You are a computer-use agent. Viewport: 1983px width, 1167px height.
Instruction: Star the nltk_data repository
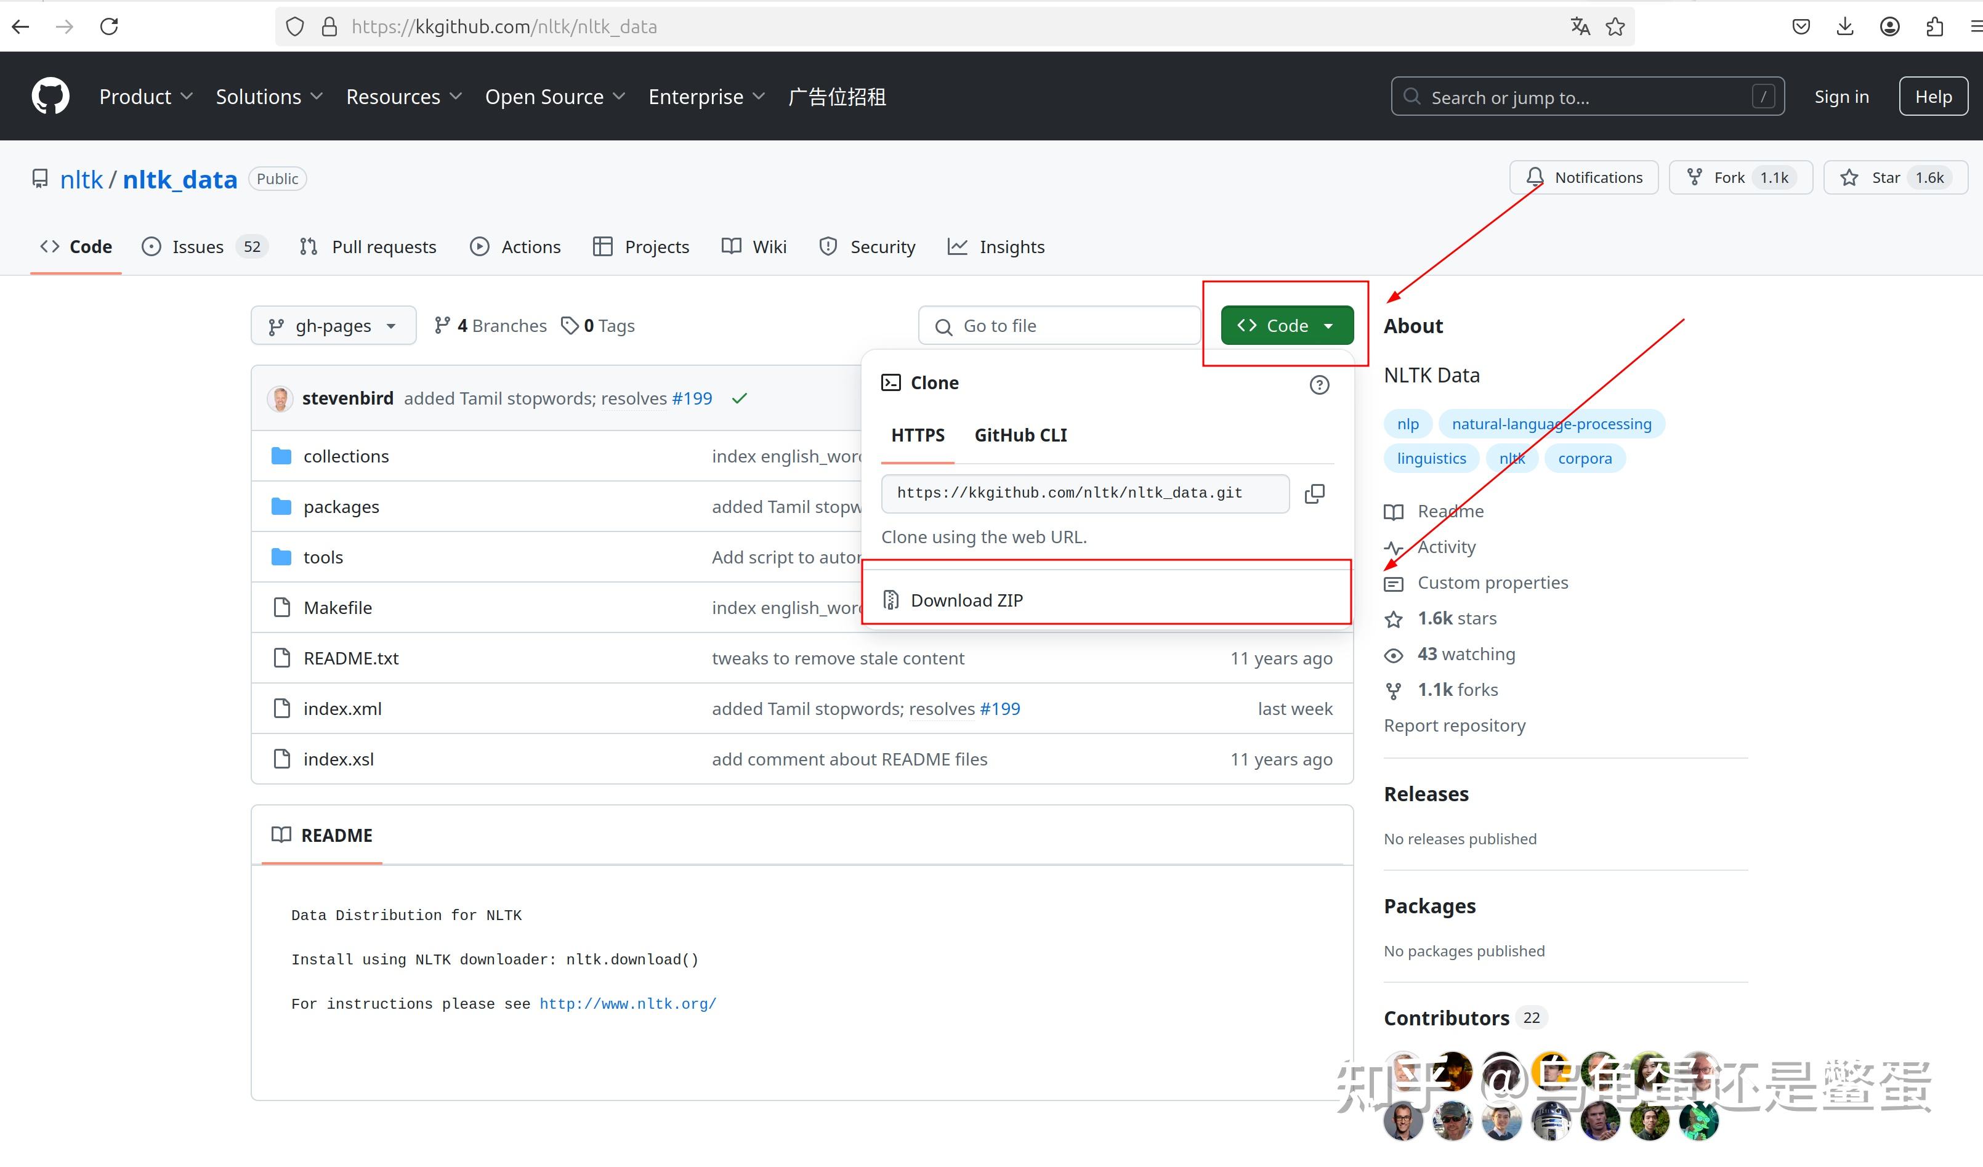point(1895,178)
